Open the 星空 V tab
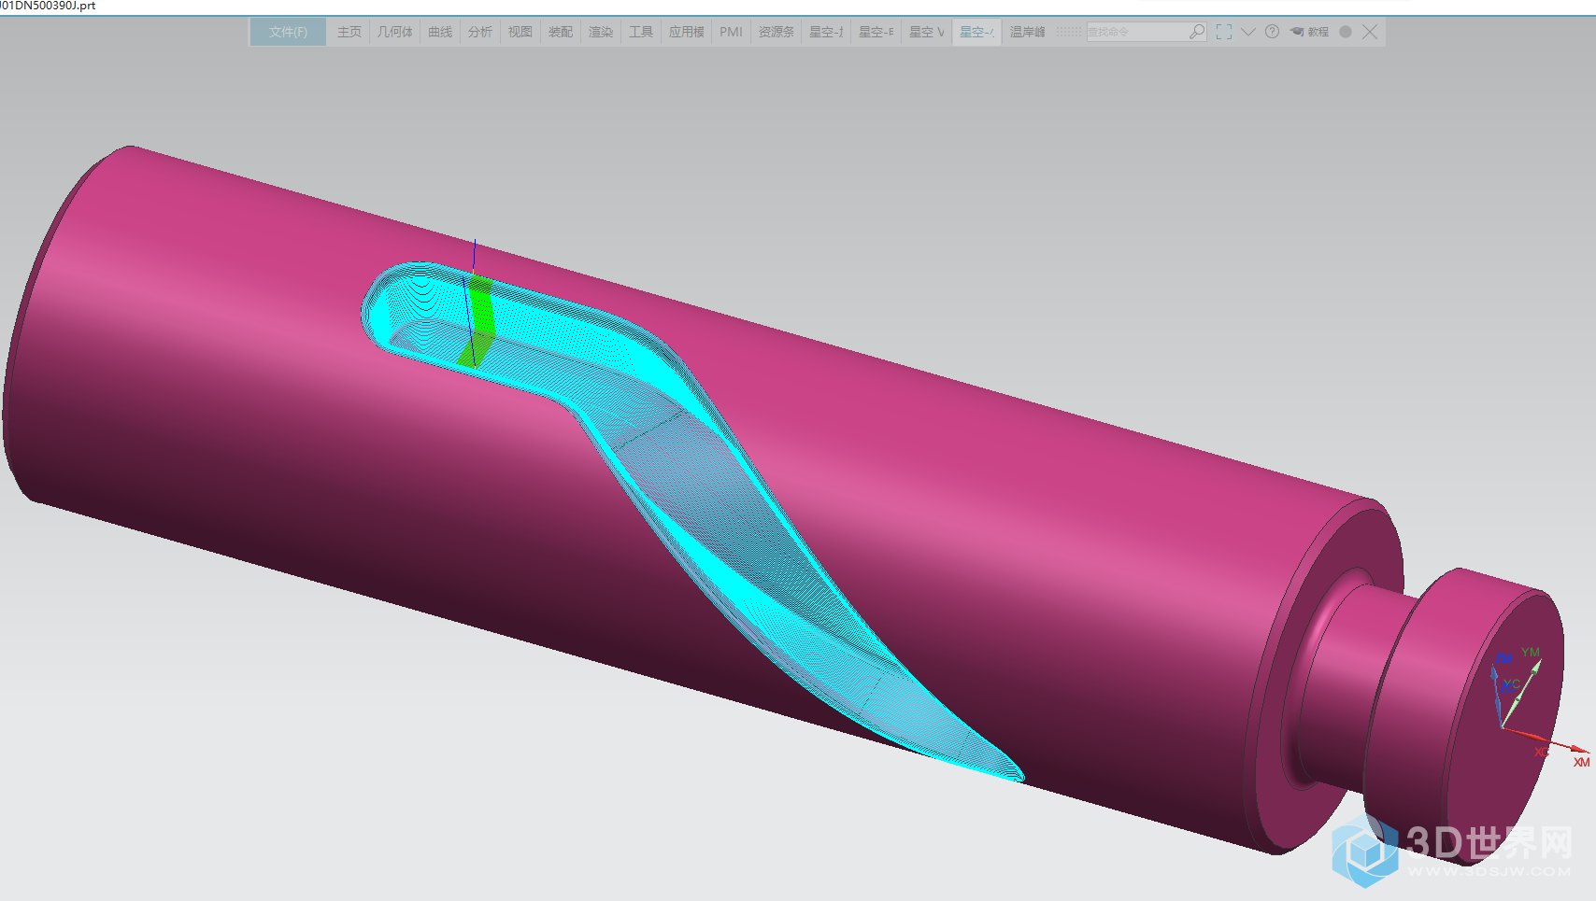Image resolution: width=1596 pixels, height=901 pixels. (x=927, y=32)
